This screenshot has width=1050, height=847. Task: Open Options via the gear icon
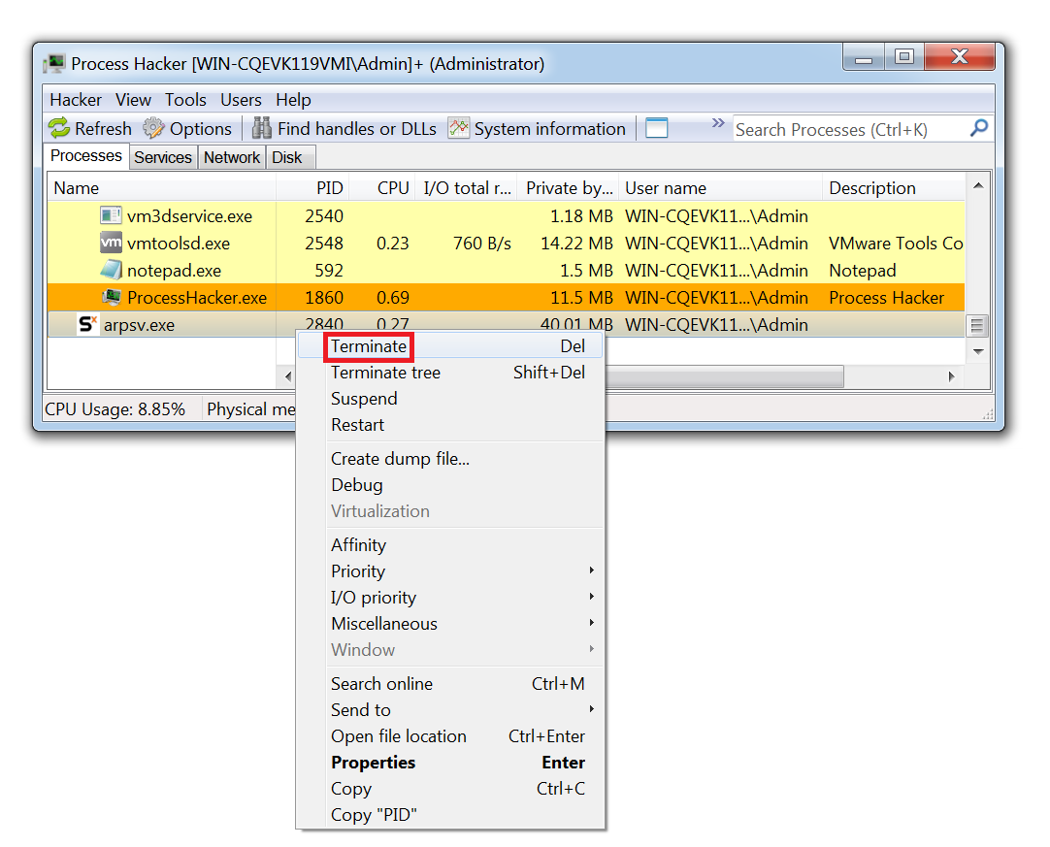click(154, 128)
